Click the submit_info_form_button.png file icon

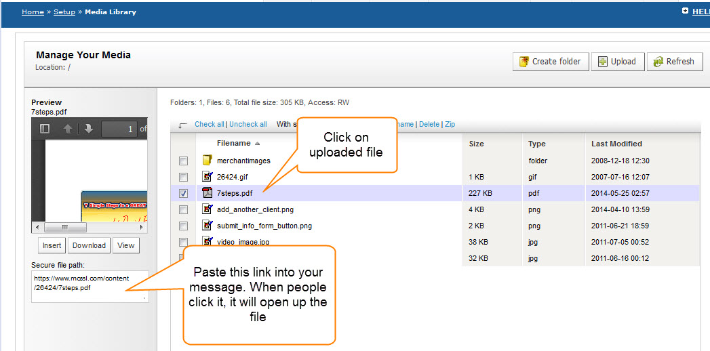pos(208,226)
